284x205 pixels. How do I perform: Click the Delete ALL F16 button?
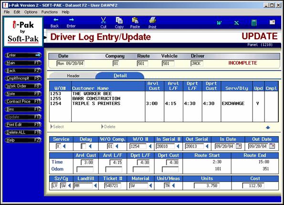point(23,132)
